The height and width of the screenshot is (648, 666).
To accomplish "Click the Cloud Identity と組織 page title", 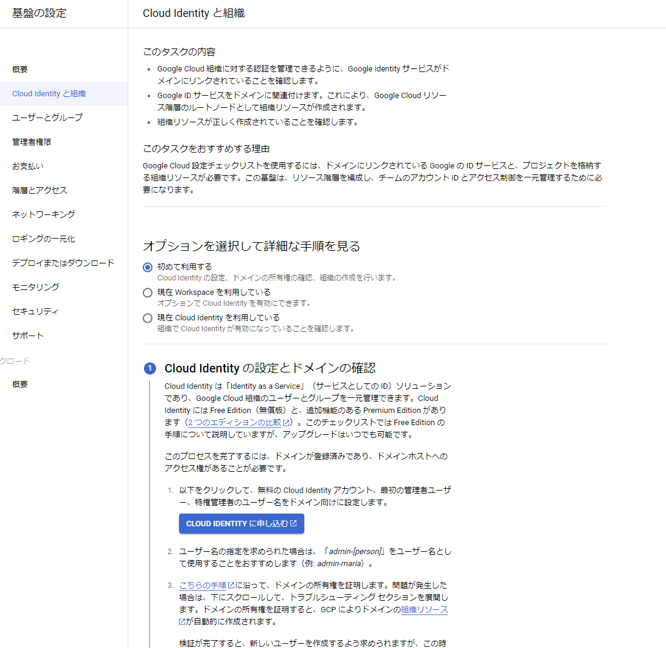I will pyautogui.click(x=194, y=13).
